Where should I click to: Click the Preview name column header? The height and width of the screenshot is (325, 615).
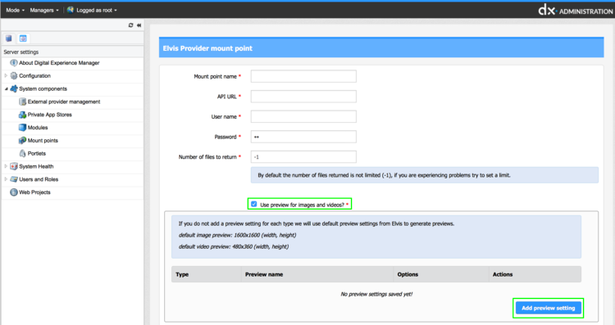[x=317, y=274]
